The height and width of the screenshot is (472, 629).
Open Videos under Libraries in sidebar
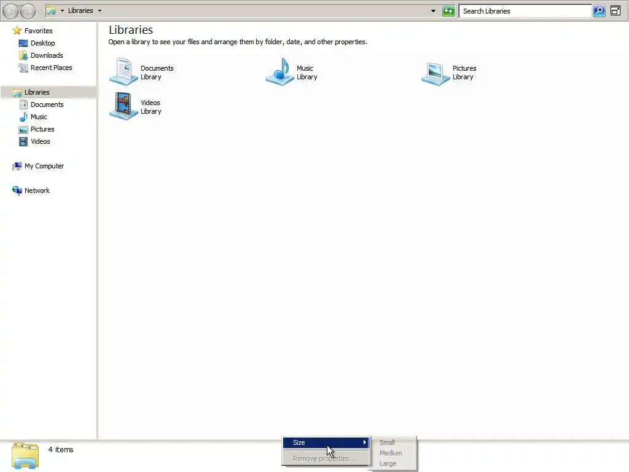click(x=40, y=141)
